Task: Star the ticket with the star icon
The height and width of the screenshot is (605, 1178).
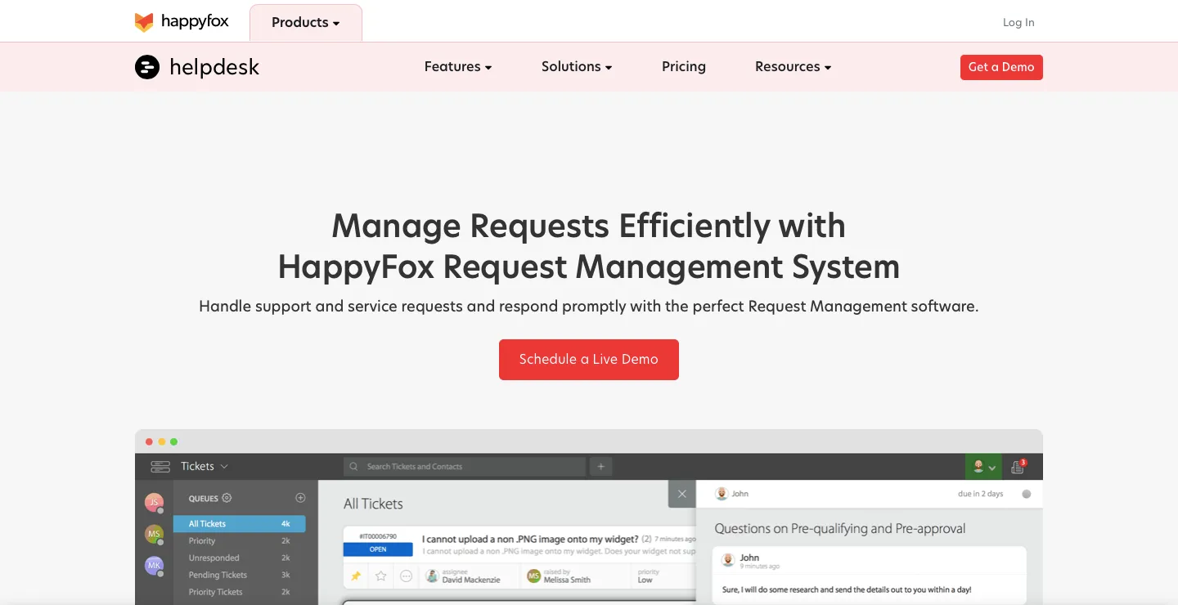Action: pyautogui.click(x=381, y=576)
